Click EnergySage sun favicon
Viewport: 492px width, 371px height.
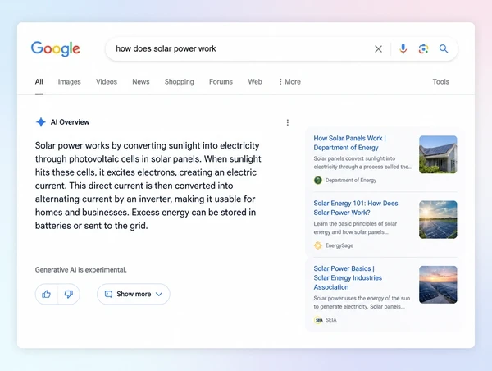pyautogui.click(x=318, y=245)
